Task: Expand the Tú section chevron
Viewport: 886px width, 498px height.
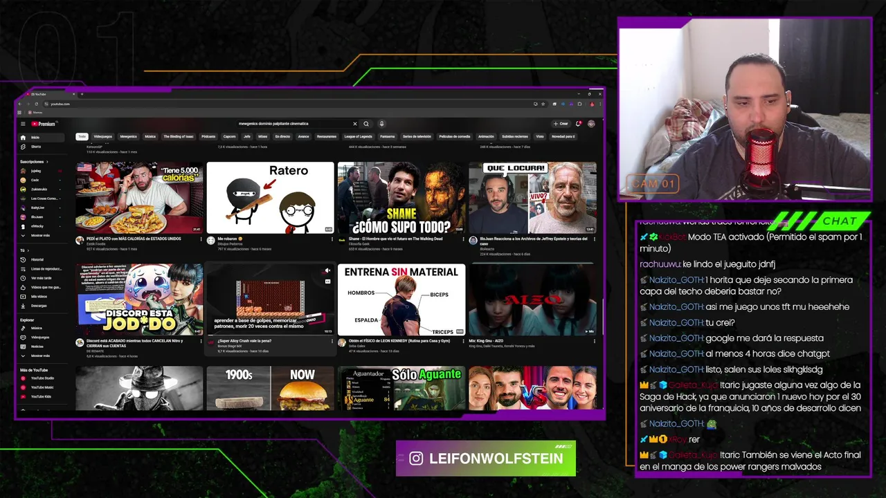Action: coord(28,250)
